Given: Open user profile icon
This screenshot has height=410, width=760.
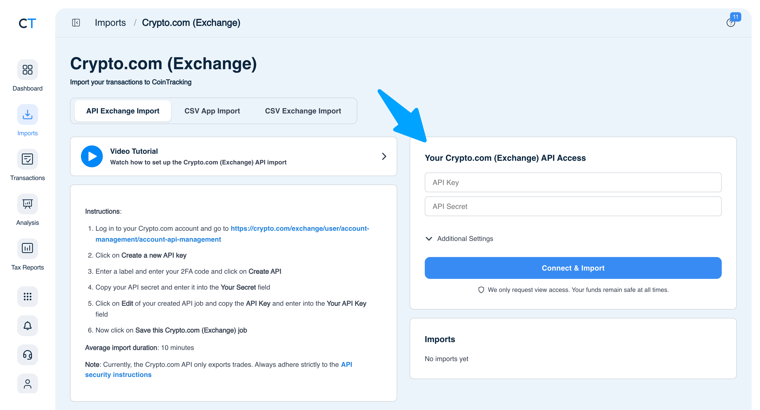Looking at the screenshot, I should coord(27,384).
